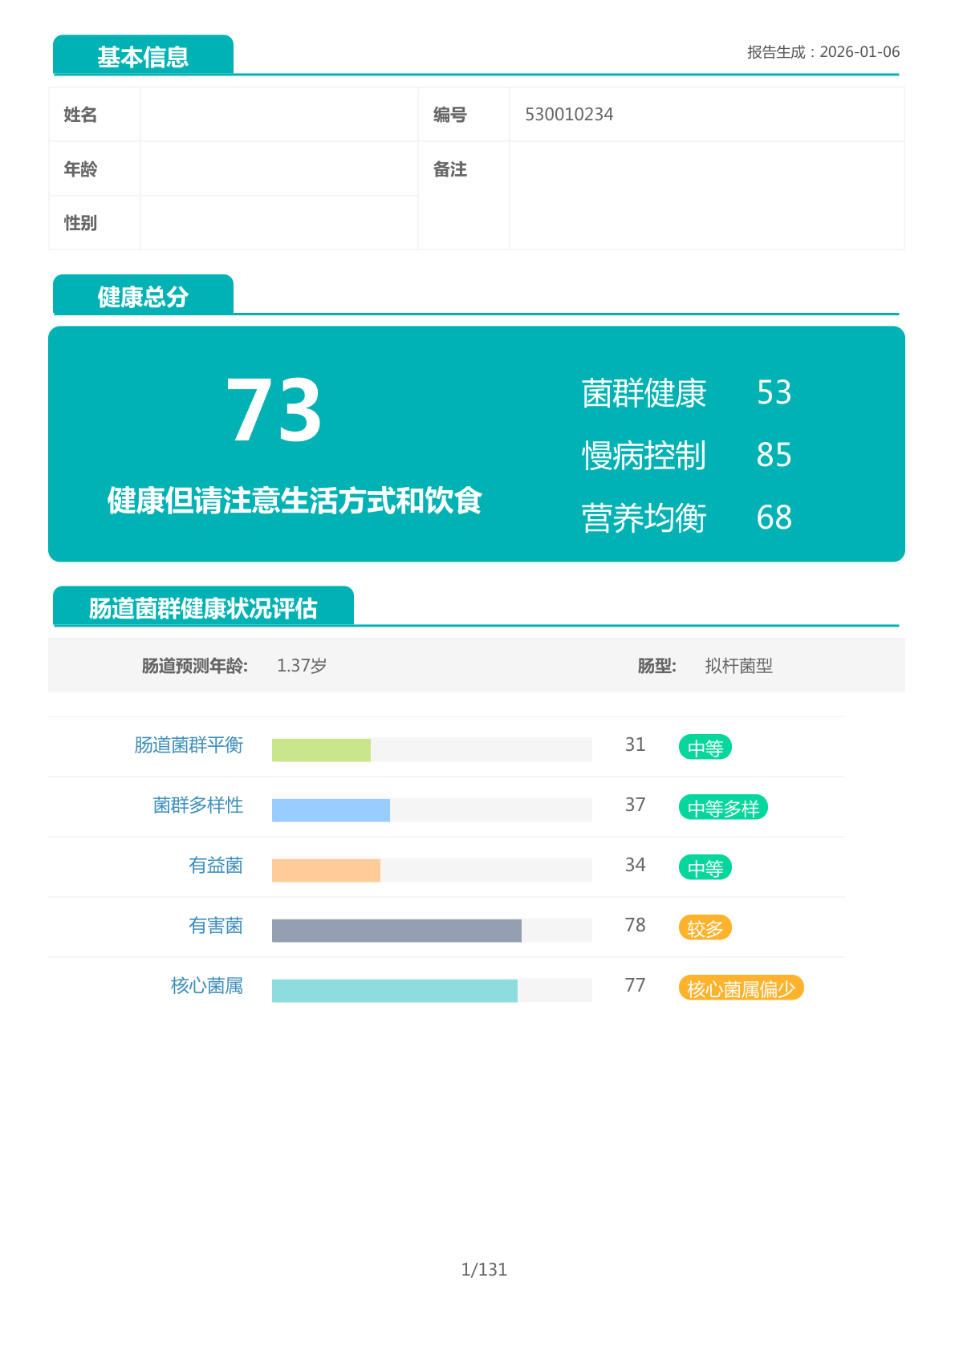Click the 有益菌 label link

[x=216, y=866]
